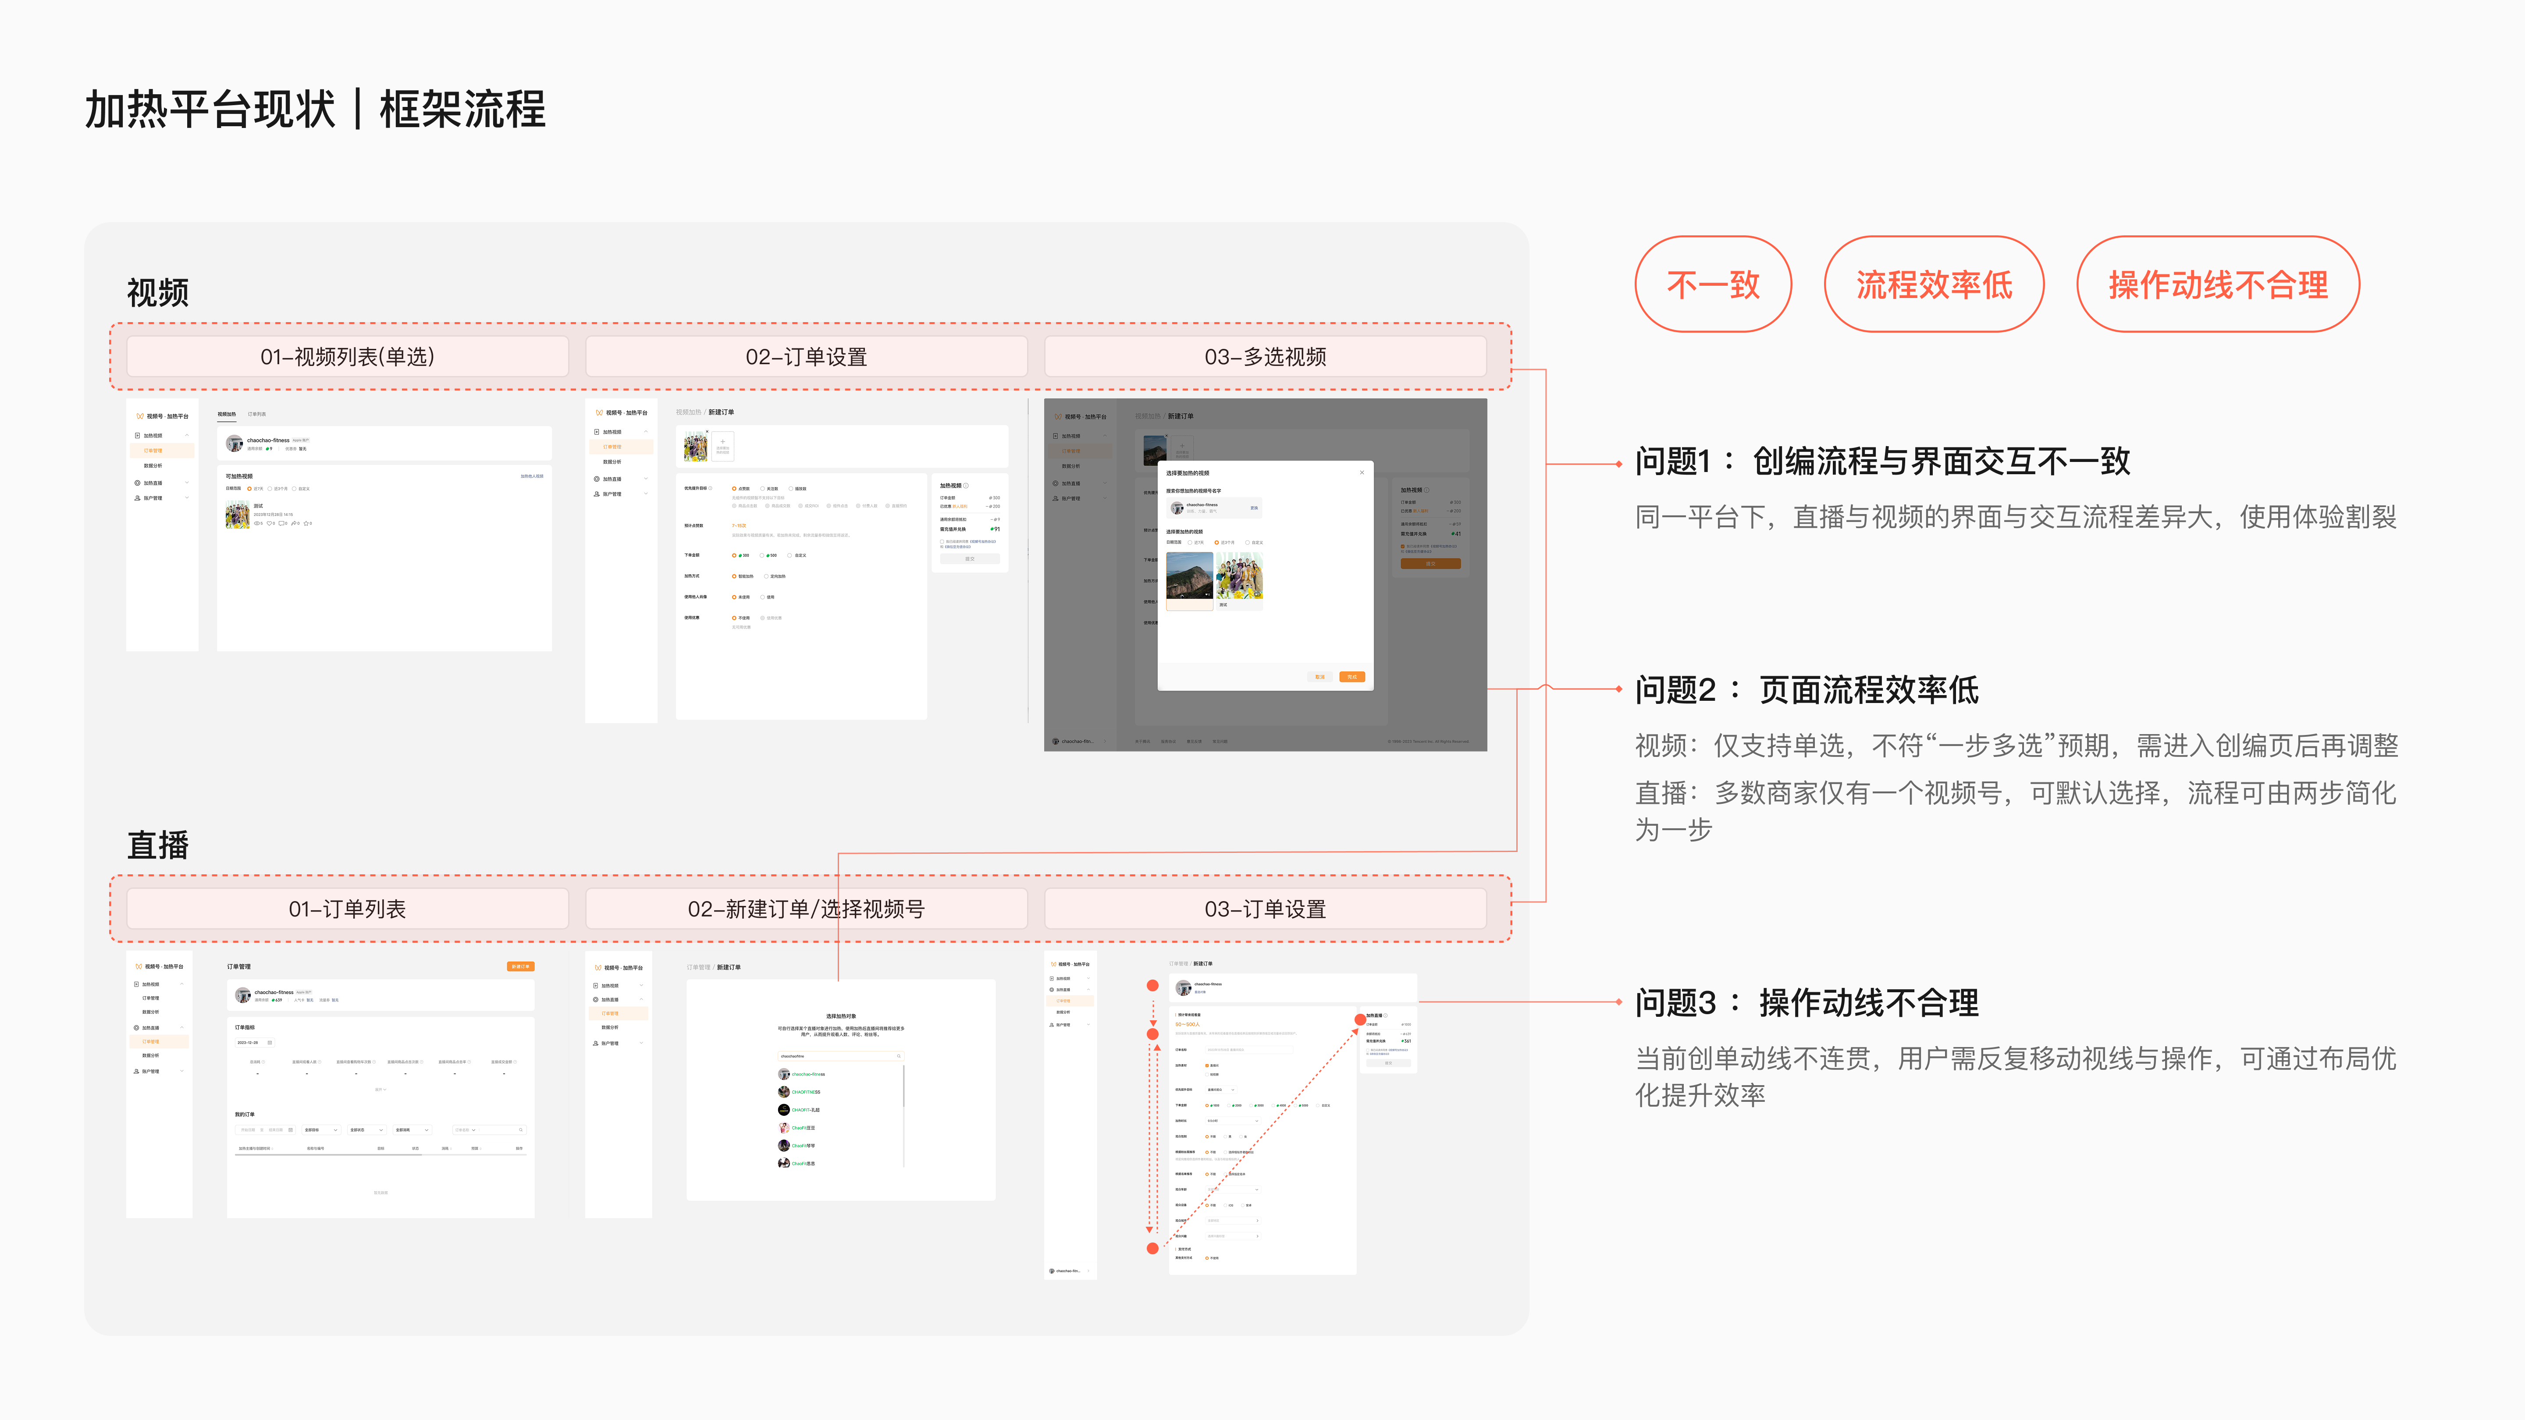Expand the 展开 toggle under 订单指标
Viewport: 2525px width, 1420px height.
pyautogui.click(x=381, y=1089)
